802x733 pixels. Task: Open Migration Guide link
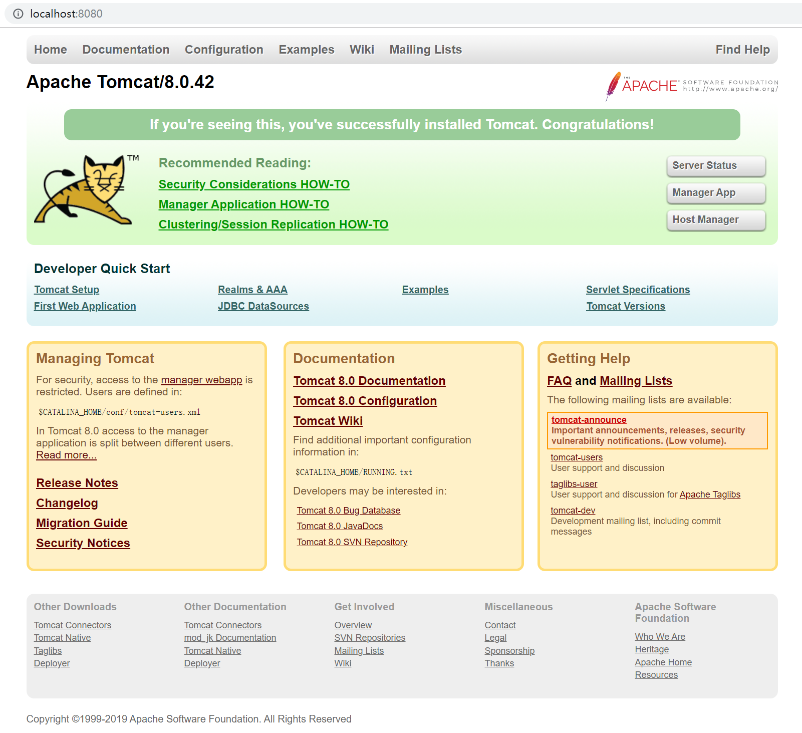(x=82, y=523)
